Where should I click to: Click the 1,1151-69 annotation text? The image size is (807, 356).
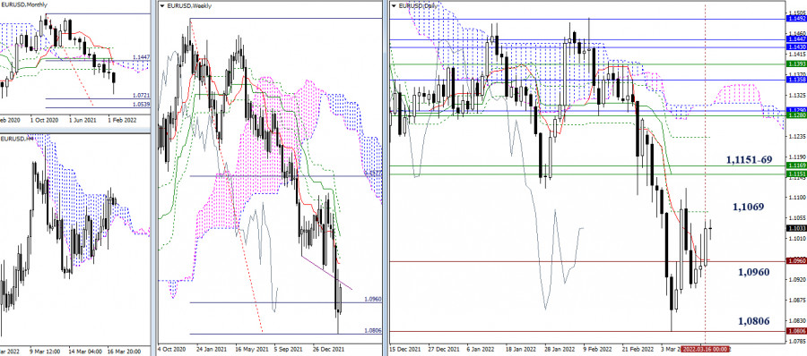tap(749, 160)
